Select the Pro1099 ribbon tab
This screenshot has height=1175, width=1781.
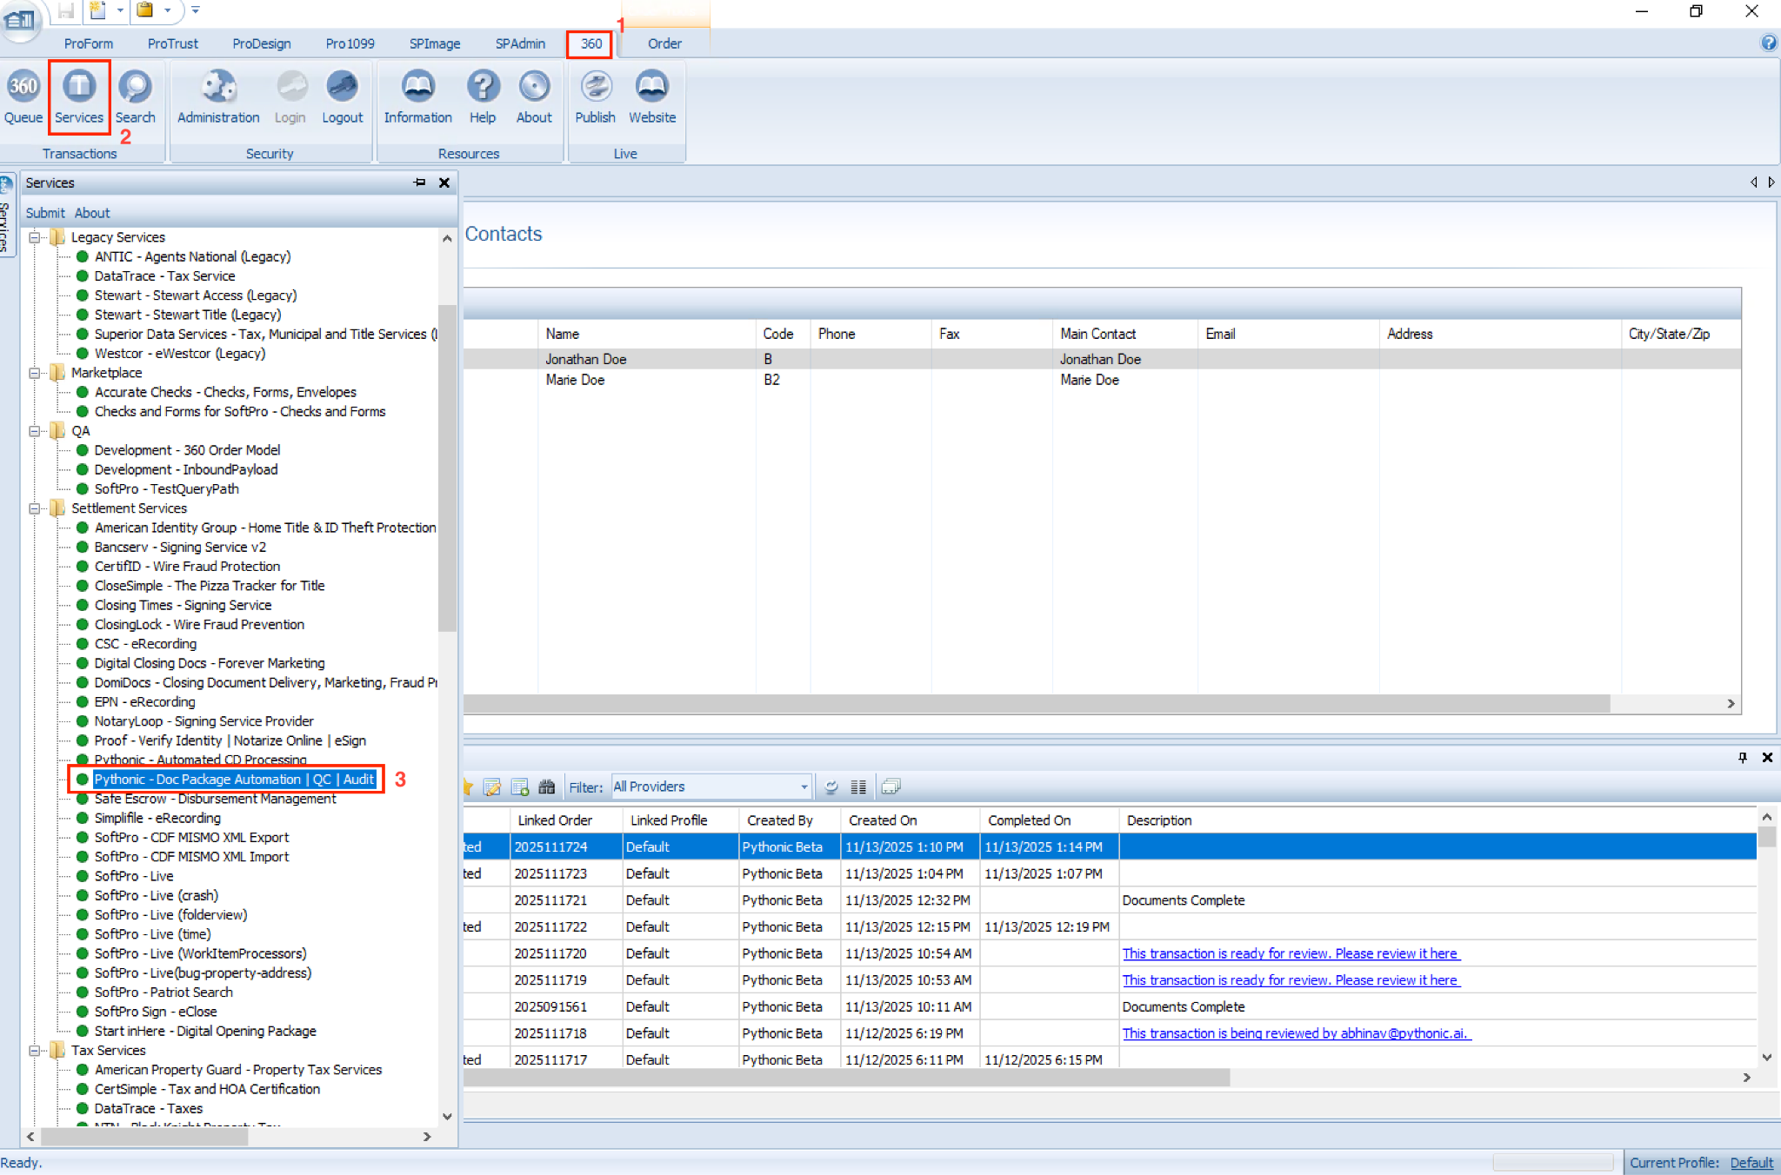tap(350, 43)
